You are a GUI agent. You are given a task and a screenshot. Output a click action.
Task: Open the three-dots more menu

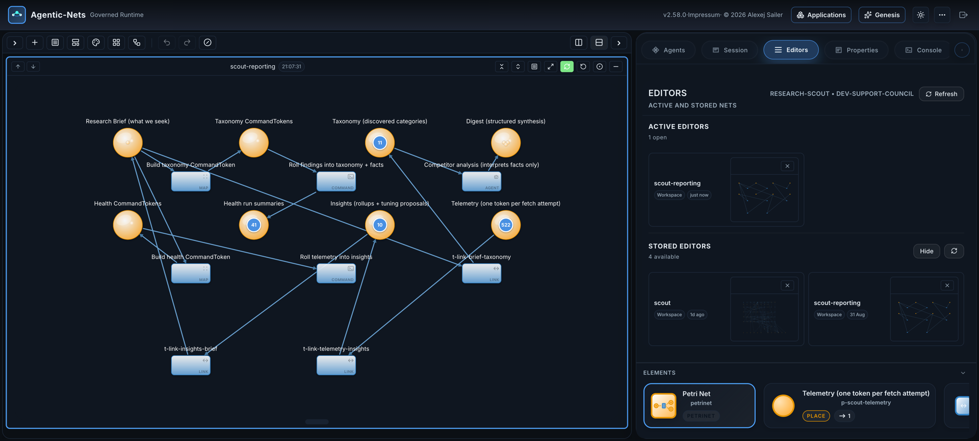(942, 15)
